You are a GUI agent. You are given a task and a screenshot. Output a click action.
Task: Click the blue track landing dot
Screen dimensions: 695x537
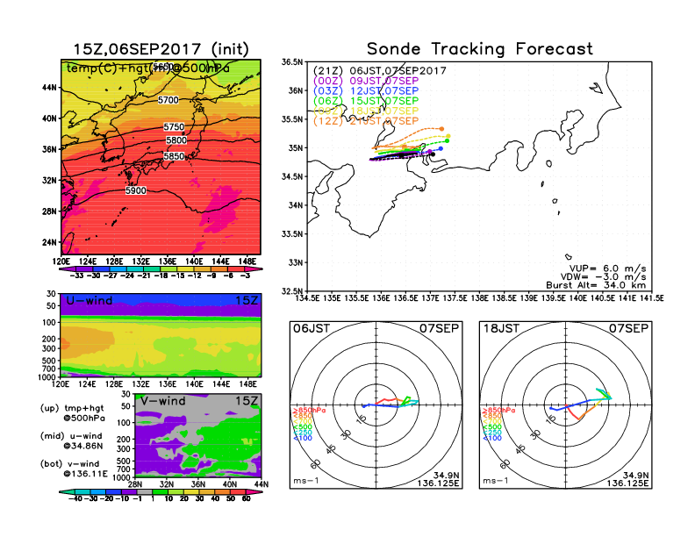point(441,149)
